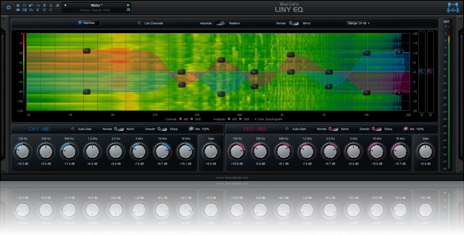Click CH 2 330 Hz band knob
Viewport: 464px width, 235px height.
[x=260, y=151]
